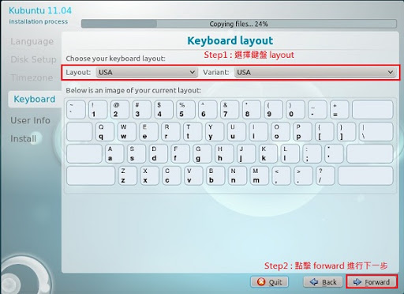Click the Copying files progress bar
This screenshot has height=294, width=404.
click(238, 24)
